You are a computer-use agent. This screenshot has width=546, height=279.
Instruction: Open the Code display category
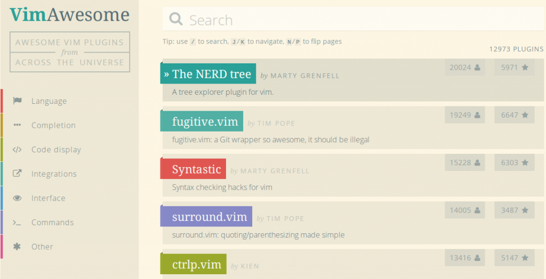tap(56, 150)
